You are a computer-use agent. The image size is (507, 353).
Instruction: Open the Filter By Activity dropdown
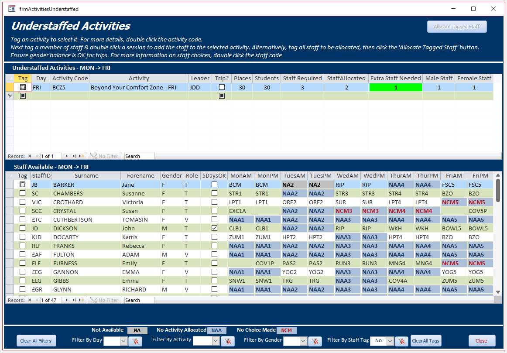pos(216,341)
